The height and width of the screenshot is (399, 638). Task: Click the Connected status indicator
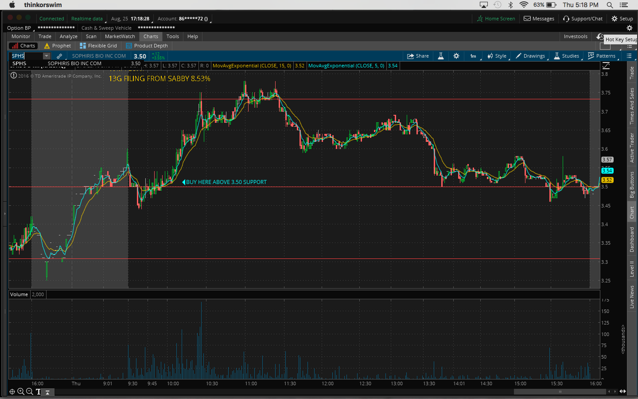coord(52,19)
